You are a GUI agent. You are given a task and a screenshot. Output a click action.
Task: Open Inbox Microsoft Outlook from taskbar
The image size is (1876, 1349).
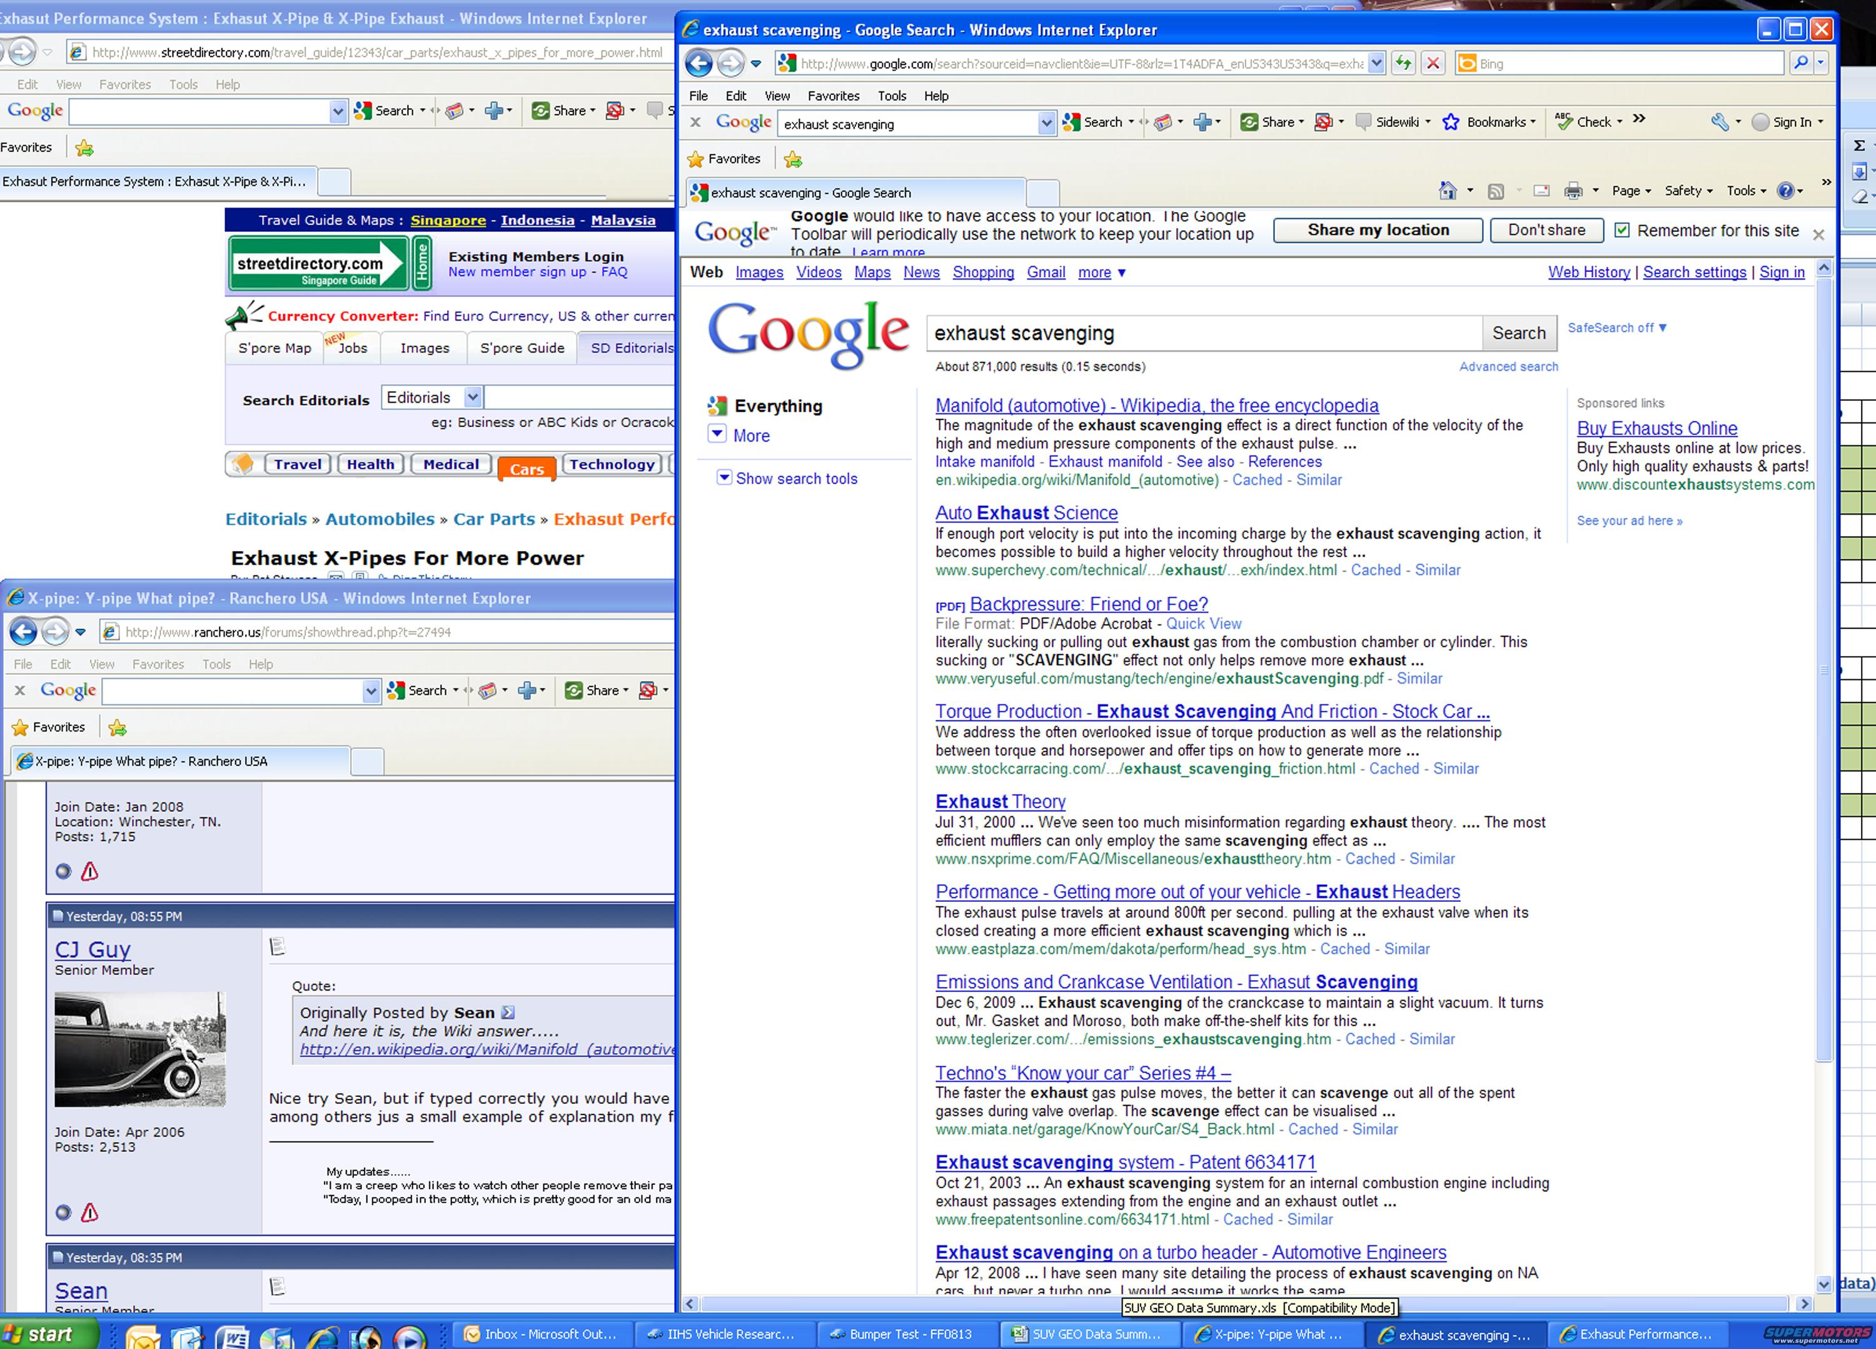[541, 1334]
